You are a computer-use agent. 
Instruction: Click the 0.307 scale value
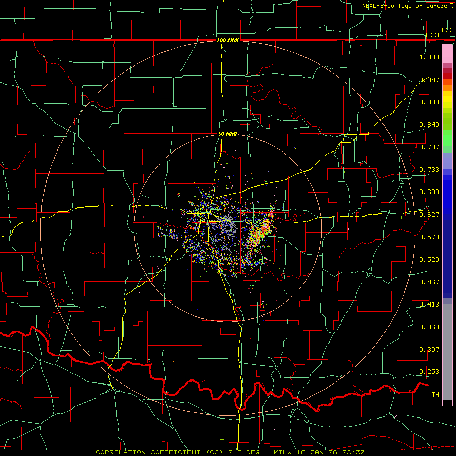click(429, 350)
